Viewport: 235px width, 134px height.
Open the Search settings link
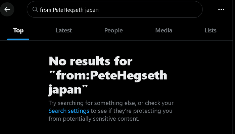(69, 111)
